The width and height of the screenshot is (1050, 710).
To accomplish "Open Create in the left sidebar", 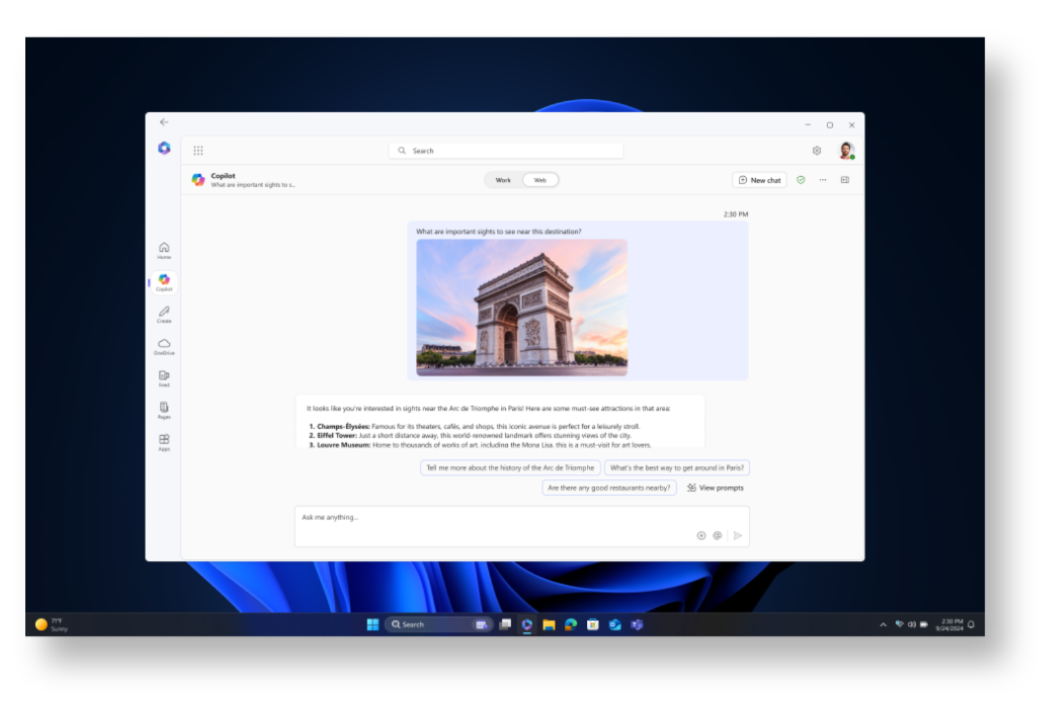I will tap(164, 314).
